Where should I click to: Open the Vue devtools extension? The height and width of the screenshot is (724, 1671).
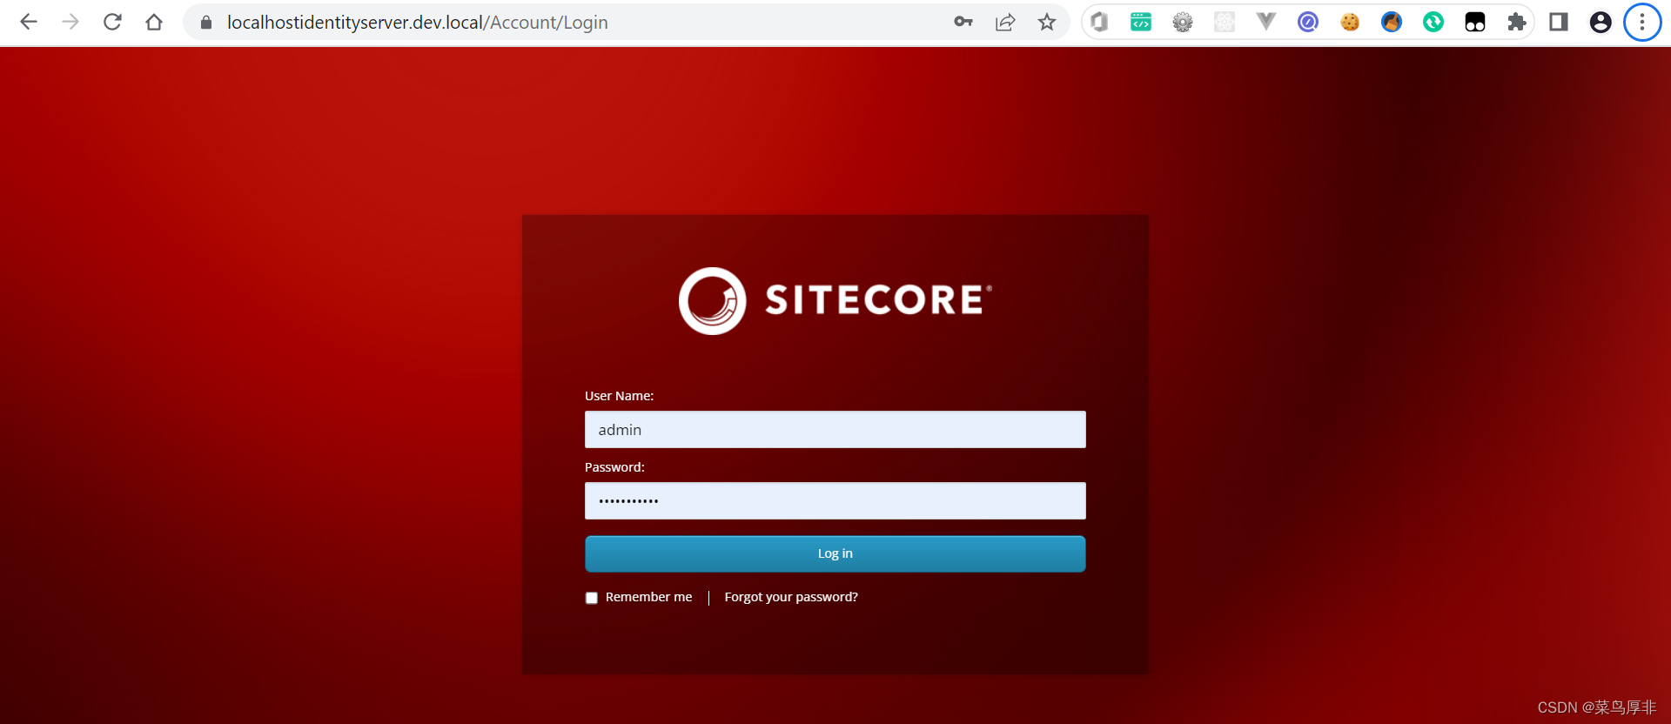tap(1266, 22)
